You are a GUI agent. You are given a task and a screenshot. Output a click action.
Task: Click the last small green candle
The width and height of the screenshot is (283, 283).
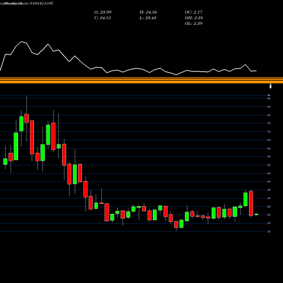(256, 215)
